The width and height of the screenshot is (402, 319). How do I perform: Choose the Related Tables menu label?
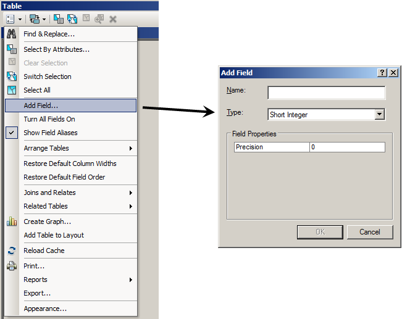(46, 206)
